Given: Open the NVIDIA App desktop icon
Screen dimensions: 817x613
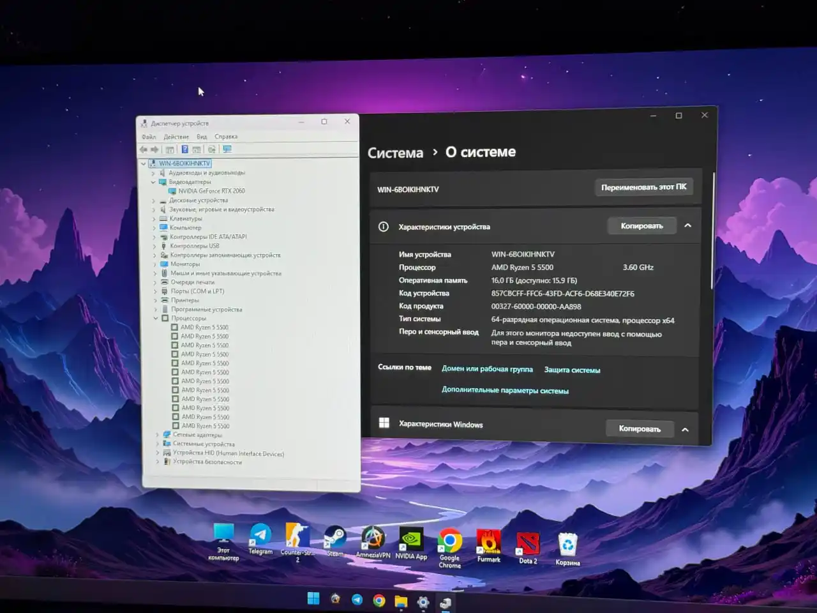Looking at the screenshot, I should (411, 541).
